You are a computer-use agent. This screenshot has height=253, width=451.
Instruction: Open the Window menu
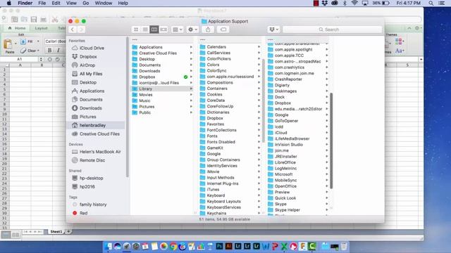104,3
